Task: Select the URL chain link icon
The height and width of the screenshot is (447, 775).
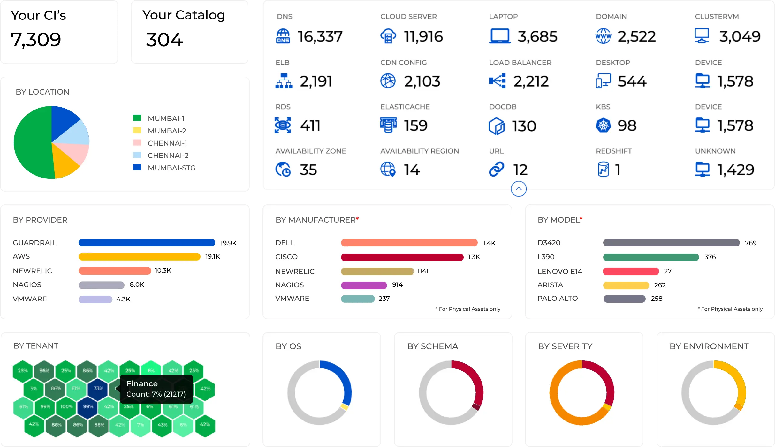Action: click(x=497, y=169)
